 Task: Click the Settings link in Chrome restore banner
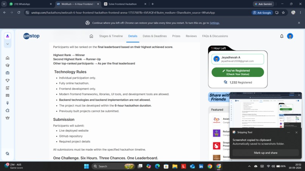214,23
